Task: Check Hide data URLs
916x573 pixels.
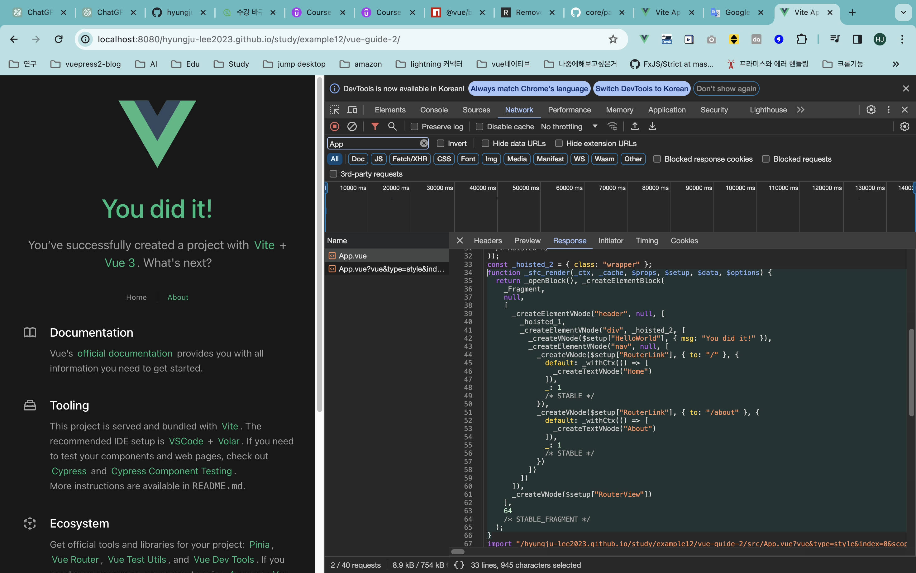Action: tap(485, 143)
